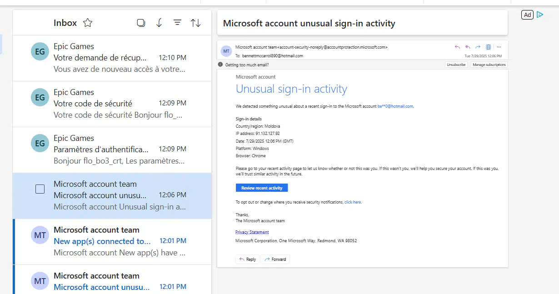Click EG avatar of 'Votre demande de récup' email

tap(40, 51)
